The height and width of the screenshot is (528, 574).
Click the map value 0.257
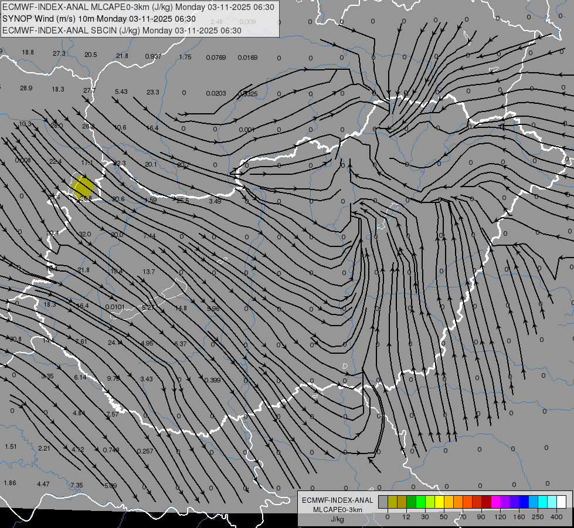tap(145, 451)
